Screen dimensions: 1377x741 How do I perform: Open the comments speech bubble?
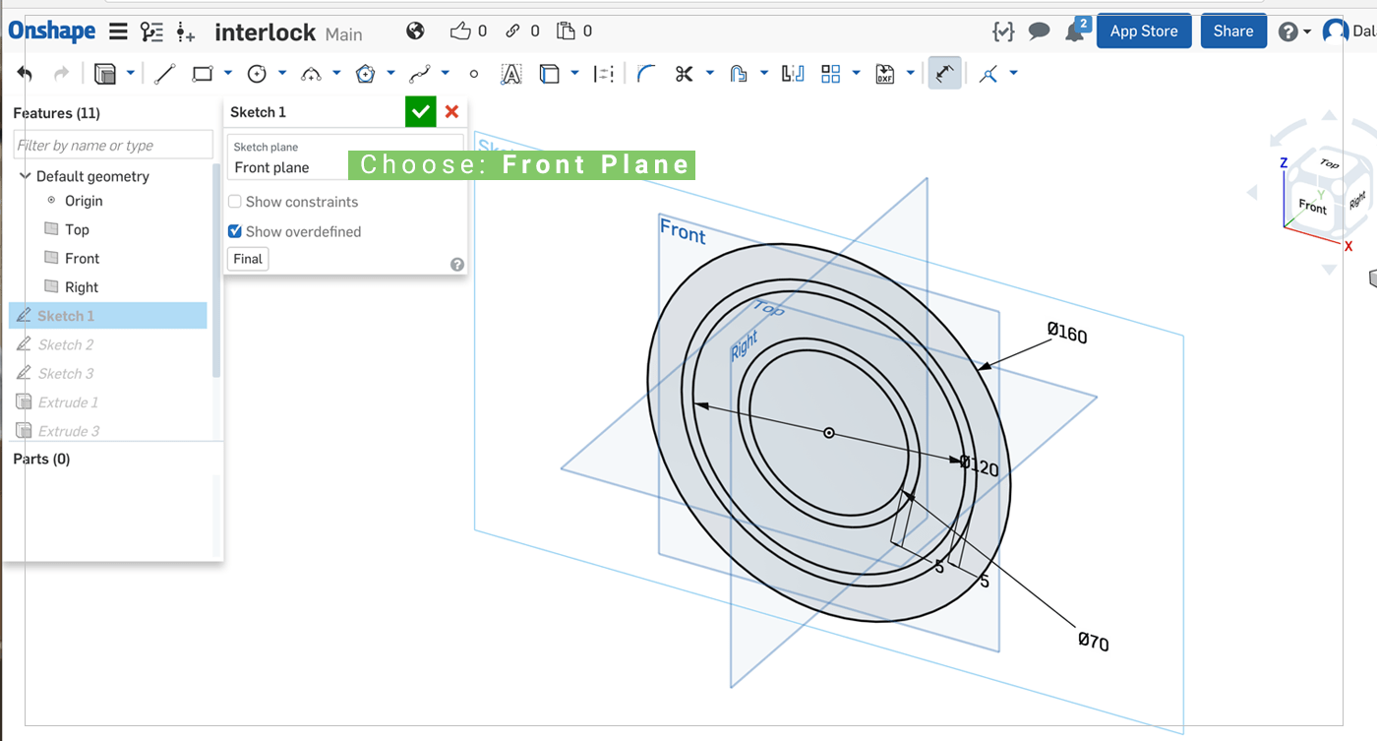1039,31
